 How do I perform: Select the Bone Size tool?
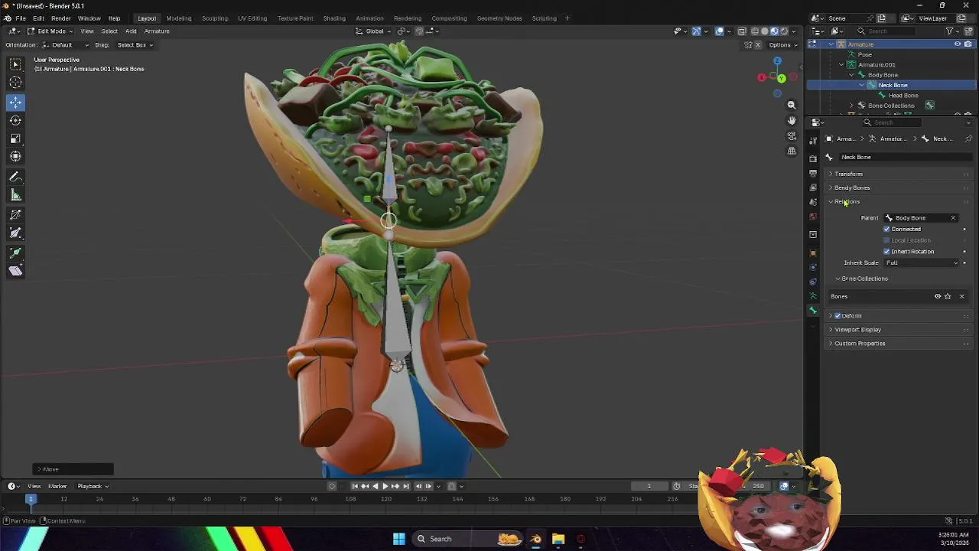[x=15, y=233]
